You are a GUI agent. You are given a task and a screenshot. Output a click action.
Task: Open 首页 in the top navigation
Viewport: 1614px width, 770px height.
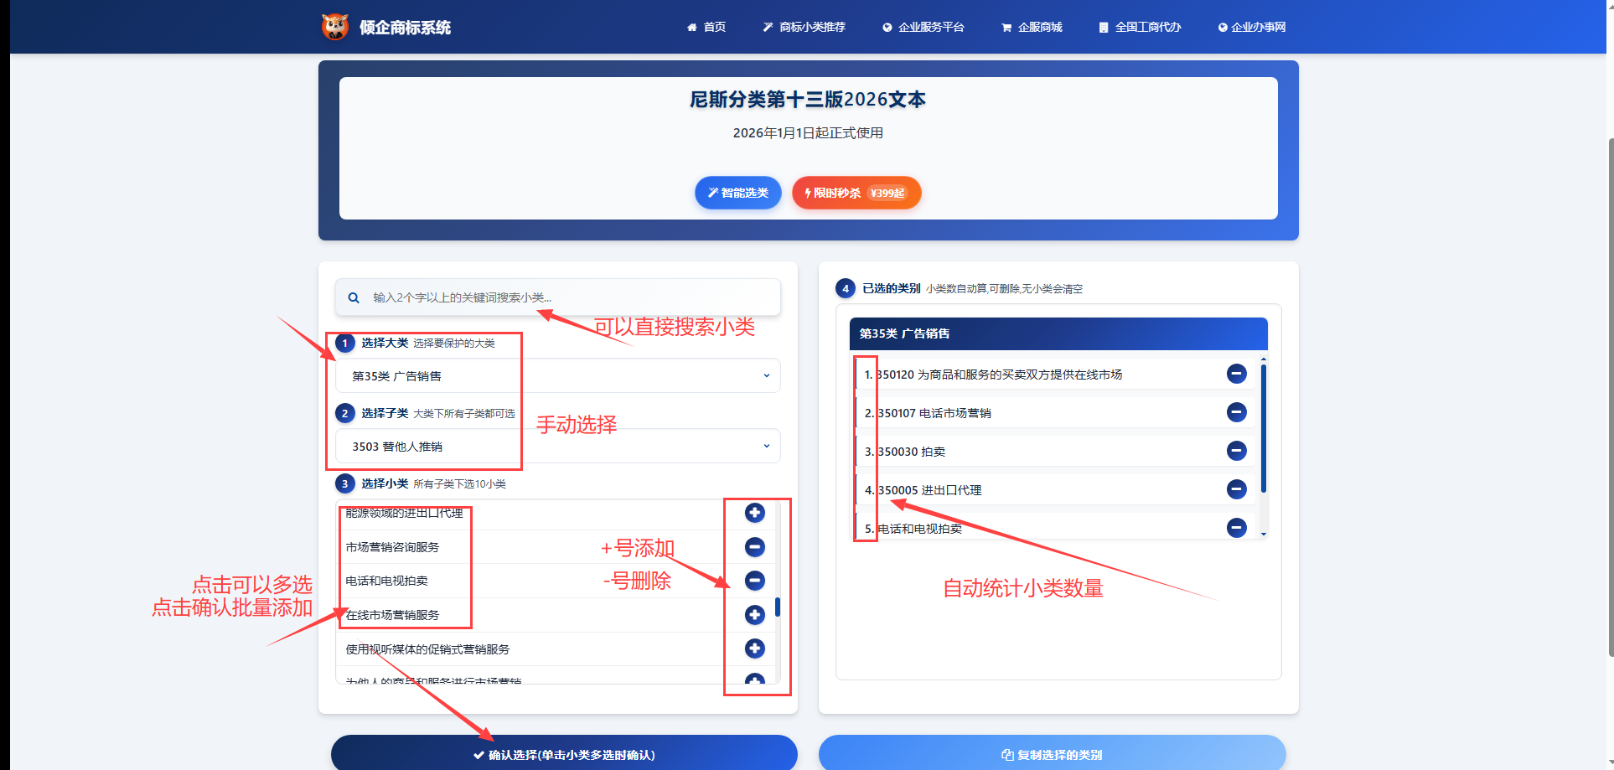click(706, 27)
